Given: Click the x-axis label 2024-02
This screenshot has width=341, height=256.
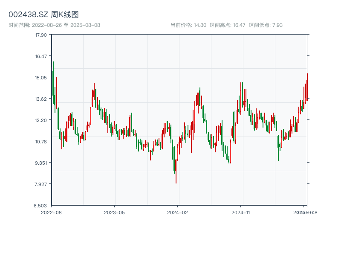Looking at the screenshot, I should (177, 212).
